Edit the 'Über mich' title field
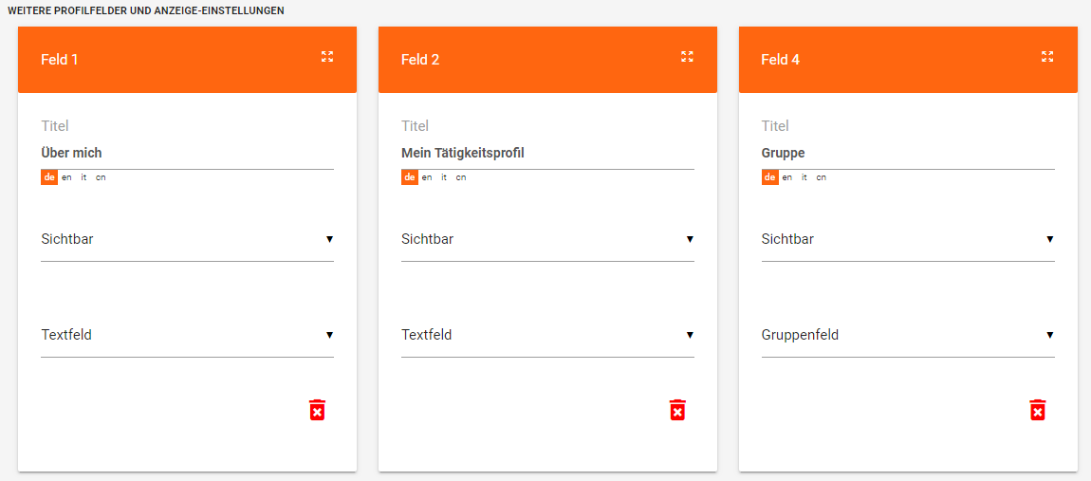The image size is (1091, 481). 187,153
